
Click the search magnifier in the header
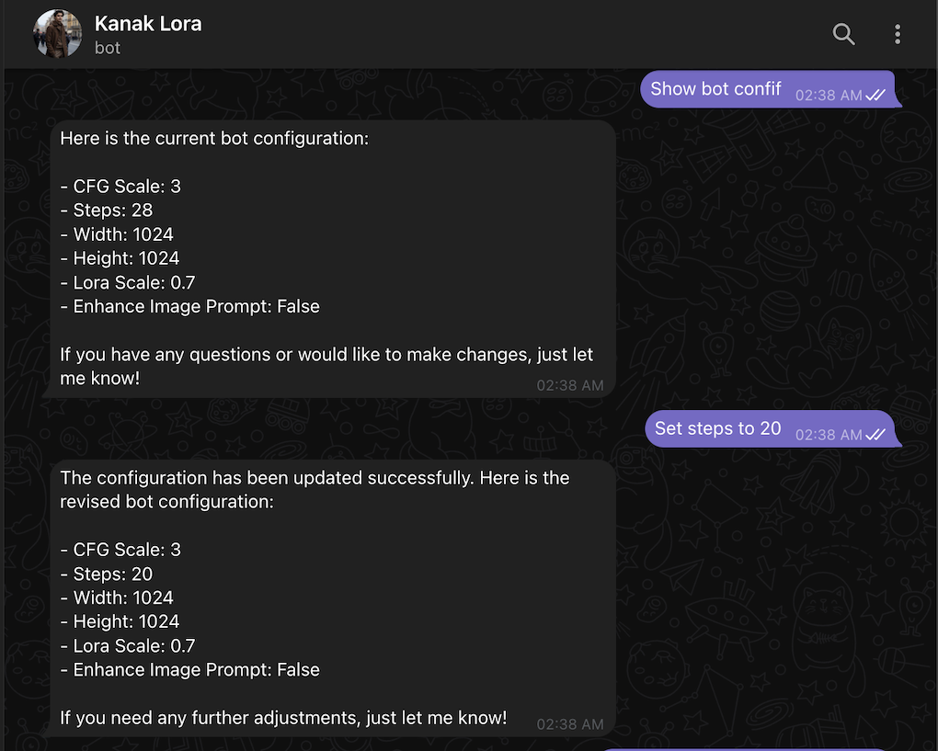coord(843,34)
